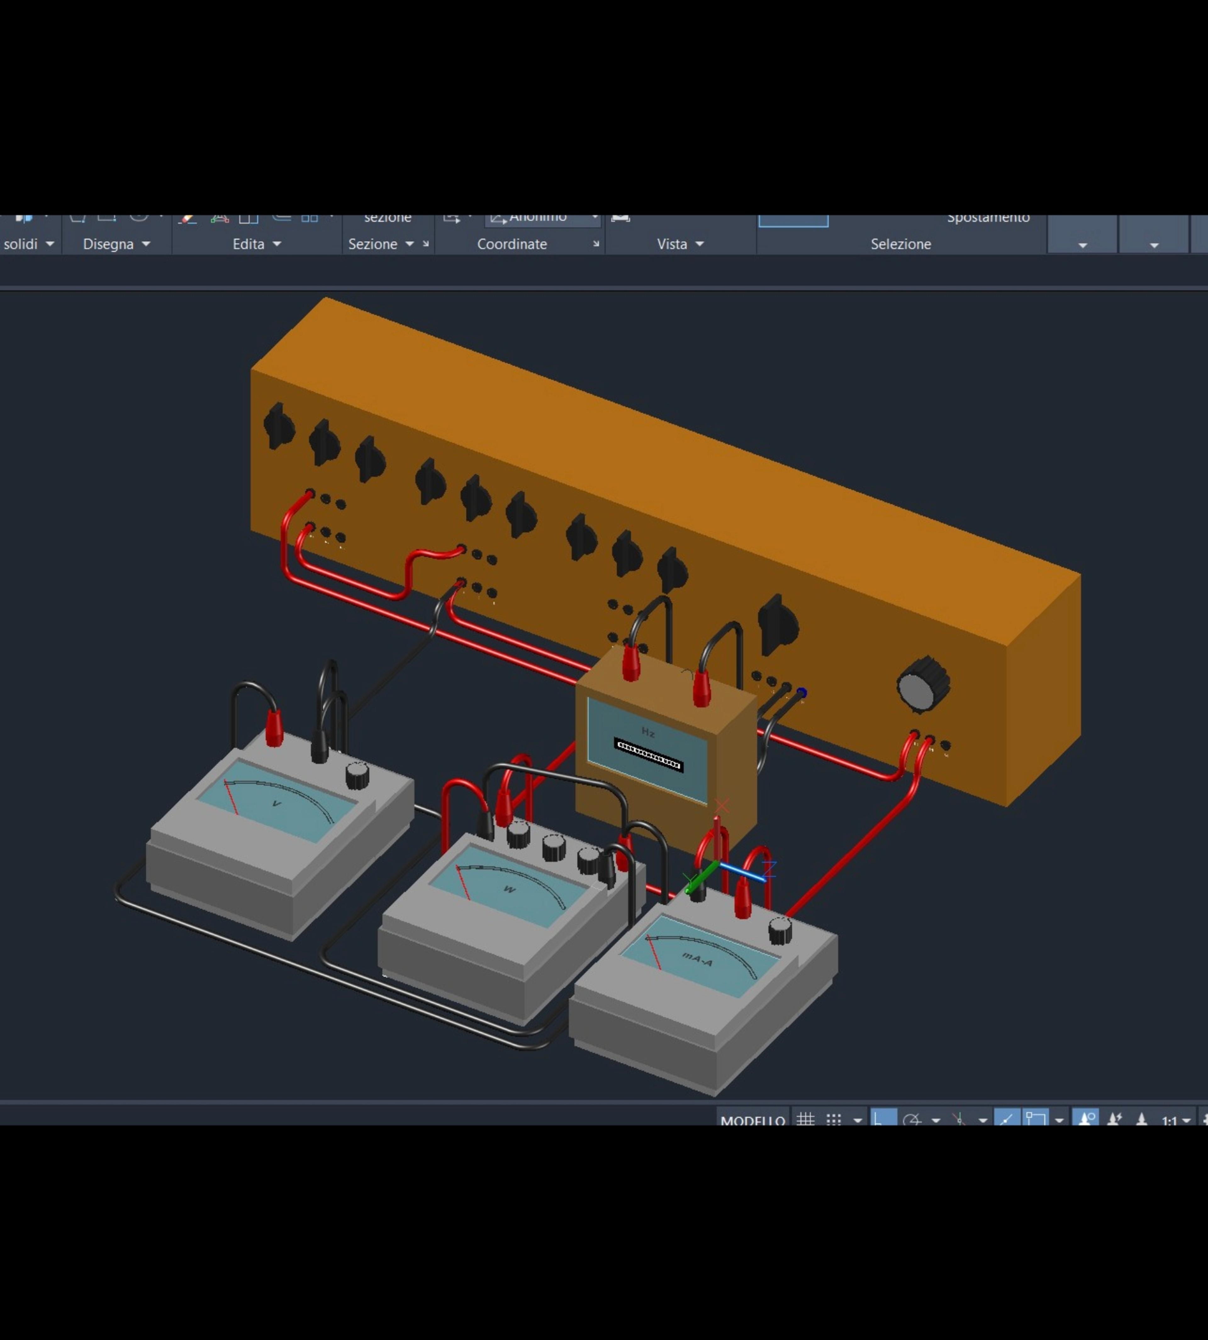Expand the Disegna panel
Viewport: 1208px width, 1340px height.
click(x=117, y=244)
